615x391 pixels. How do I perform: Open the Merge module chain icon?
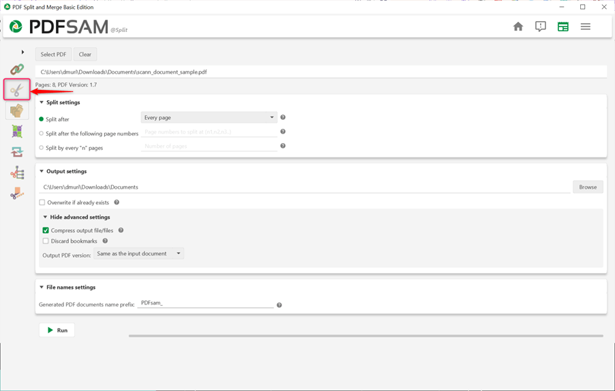coord(17,69)
